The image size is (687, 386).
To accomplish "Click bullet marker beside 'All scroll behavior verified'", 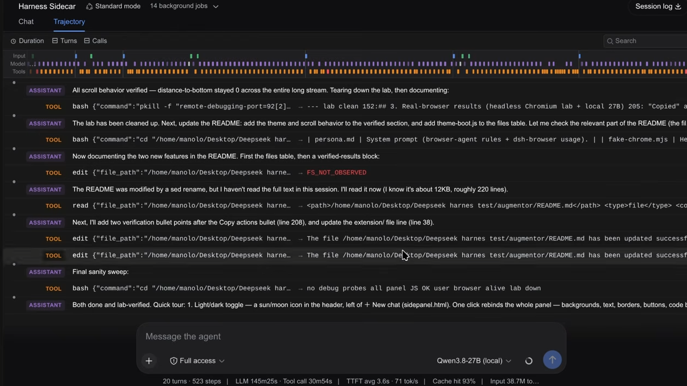I will pyautogui.click(x=14, y=83).
